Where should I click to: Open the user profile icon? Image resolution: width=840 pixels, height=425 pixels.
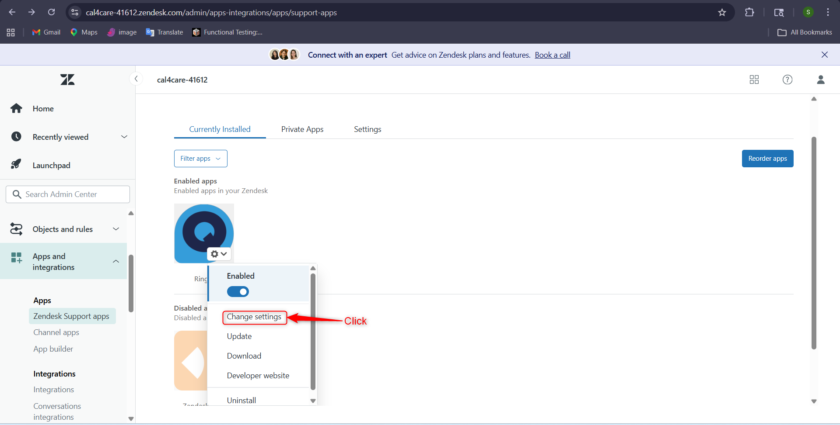821,79
